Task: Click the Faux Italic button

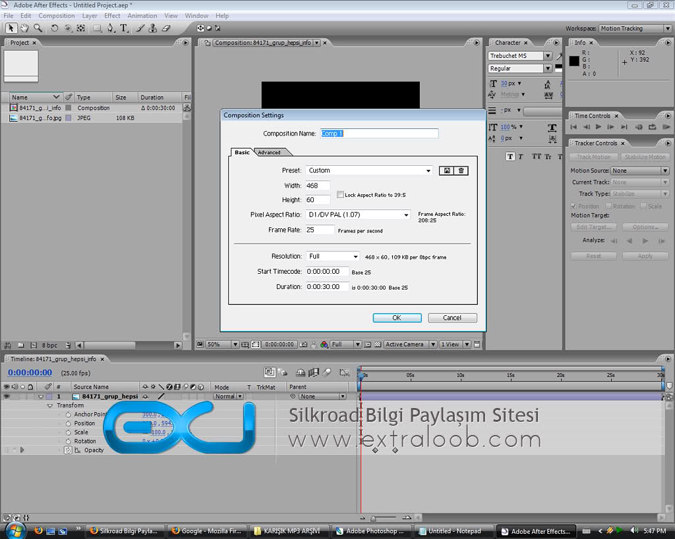Action: (x=521, y=157)
